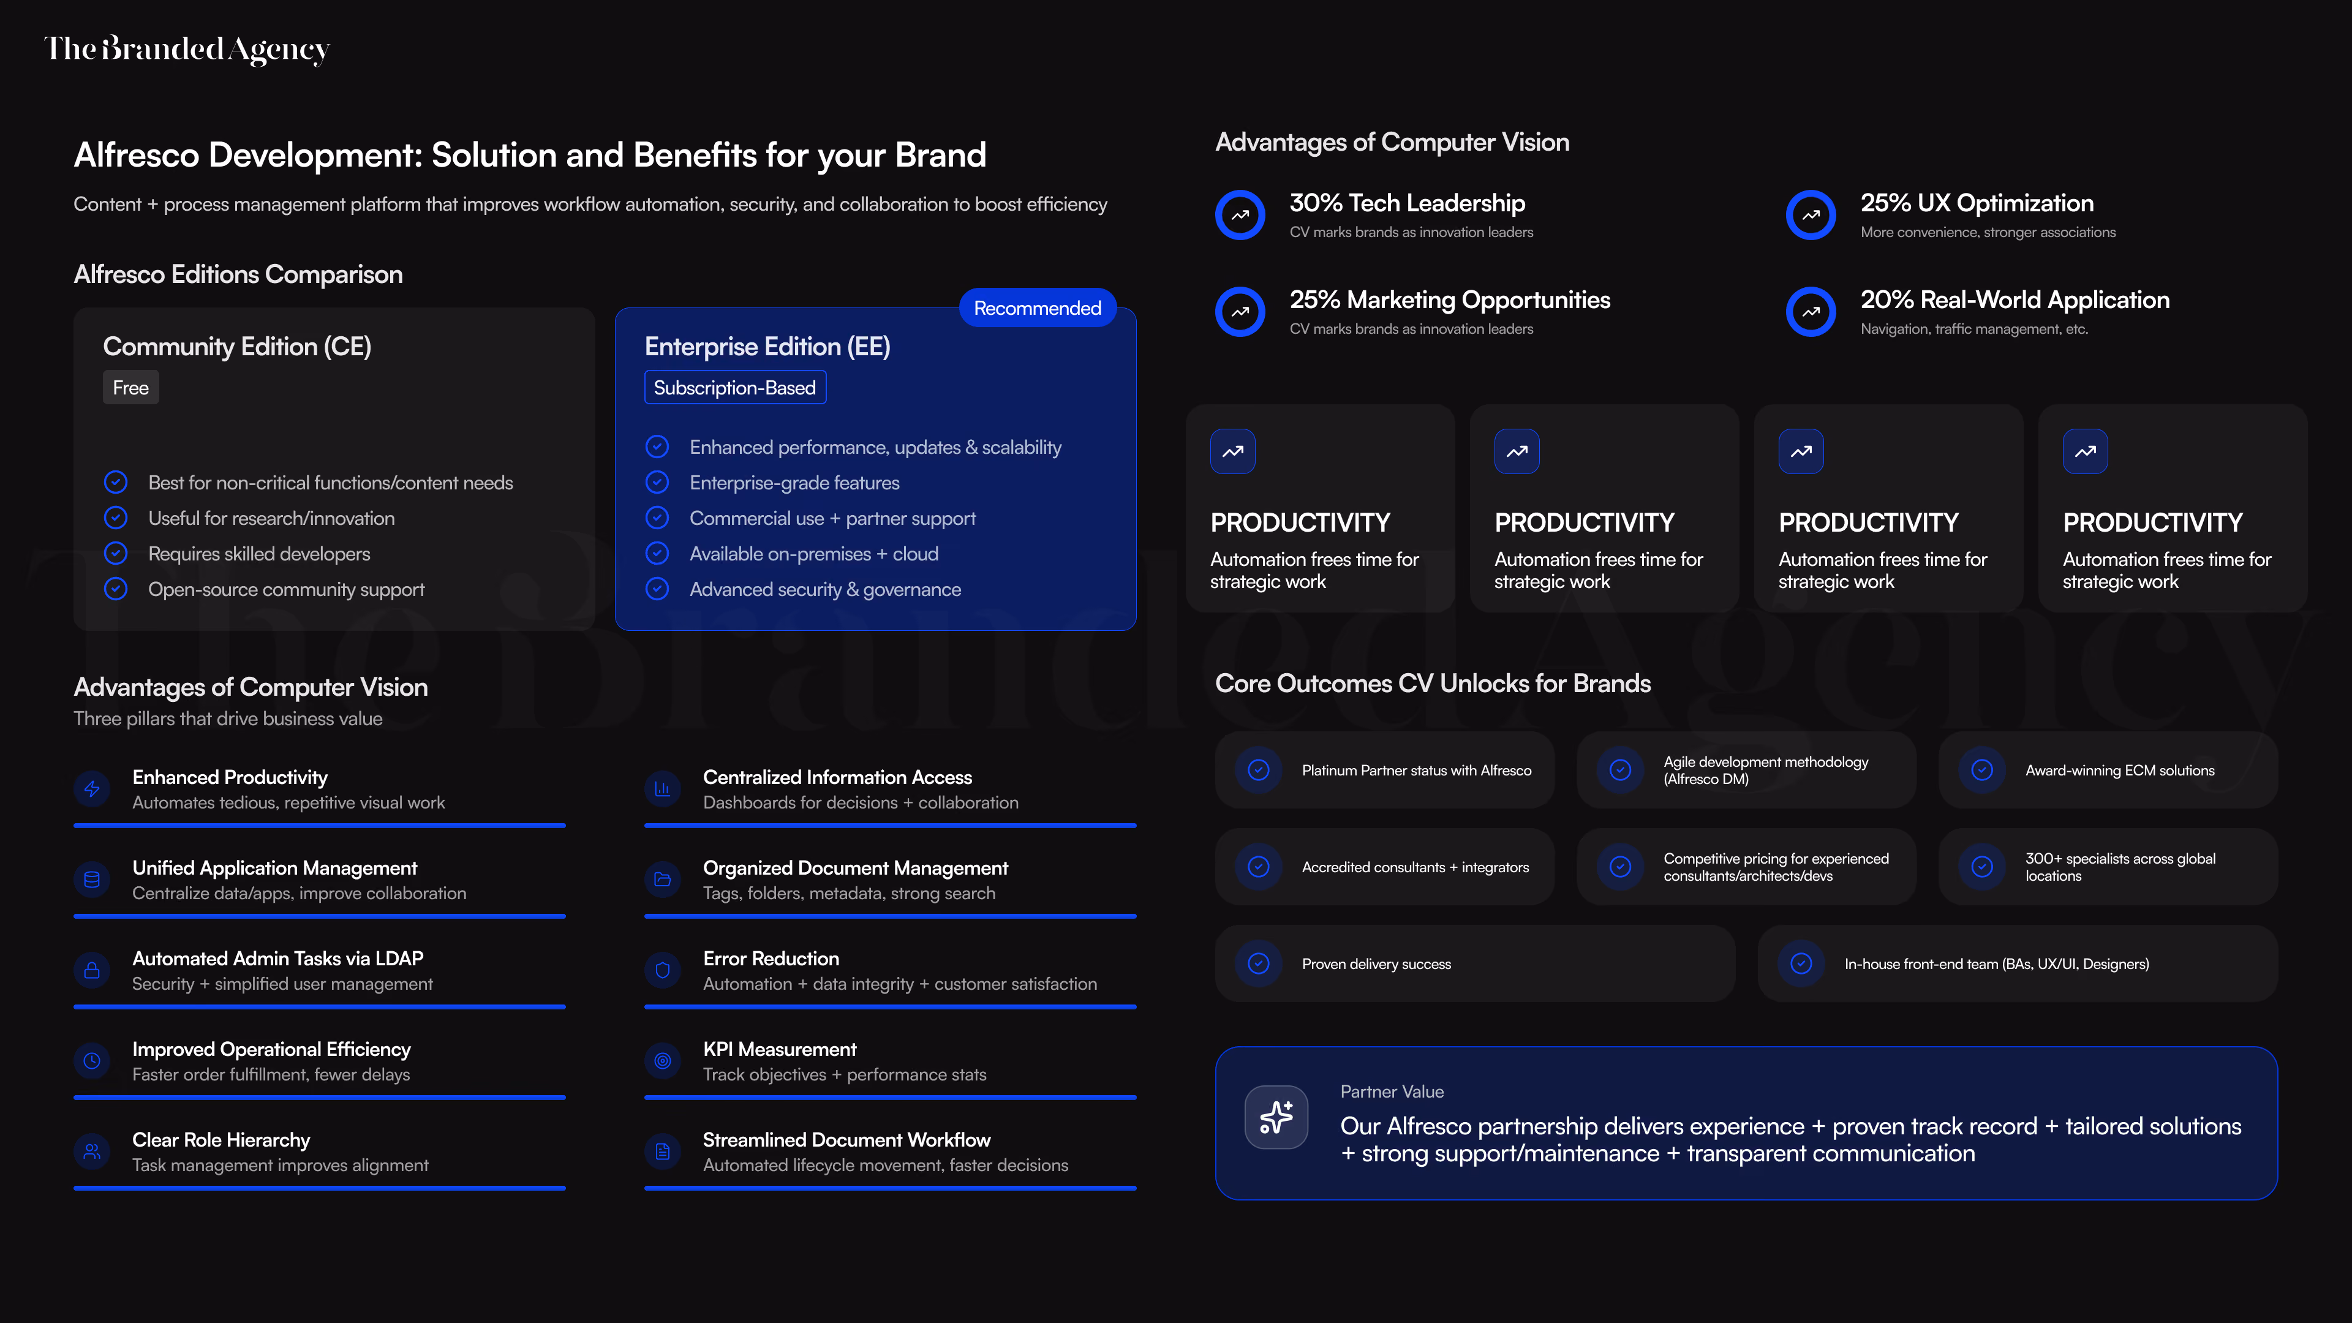Click the document icon next to Streamlined Document Workflow
Screen dimensions: 2352x1323
[x=663, y=1151]
